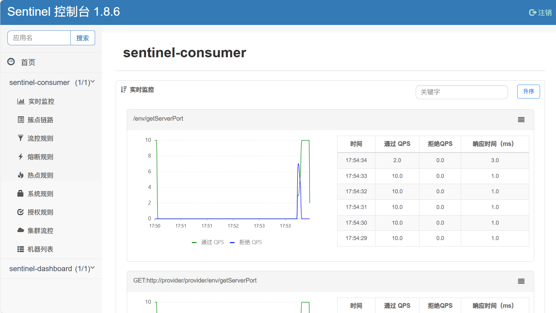The width and height of the screenshot is (556, 313).
Task: Click the 首页 dashboard gauge icon
Action: click(x=11, y=62)
